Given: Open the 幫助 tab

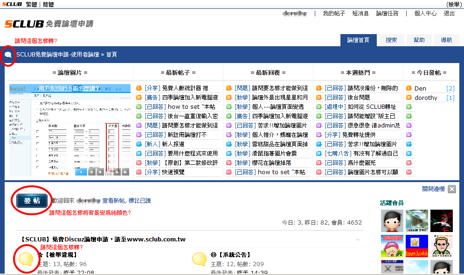Looking at the screenshot, I should pos(419,40).
